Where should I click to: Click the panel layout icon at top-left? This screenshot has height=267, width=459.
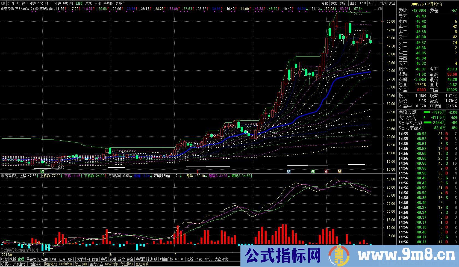[3, 3]
